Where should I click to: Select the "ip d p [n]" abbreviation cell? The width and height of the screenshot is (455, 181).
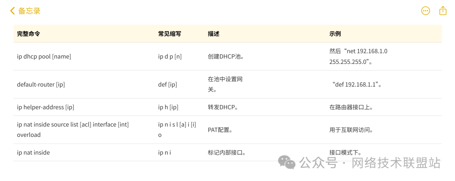click(x=170, y=56)
